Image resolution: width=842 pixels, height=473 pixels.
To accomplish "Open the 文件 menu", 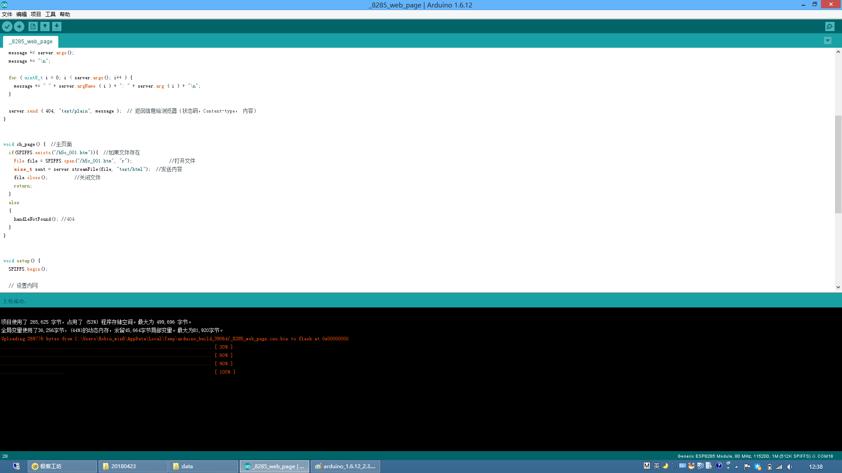I will tap(7, 14).
